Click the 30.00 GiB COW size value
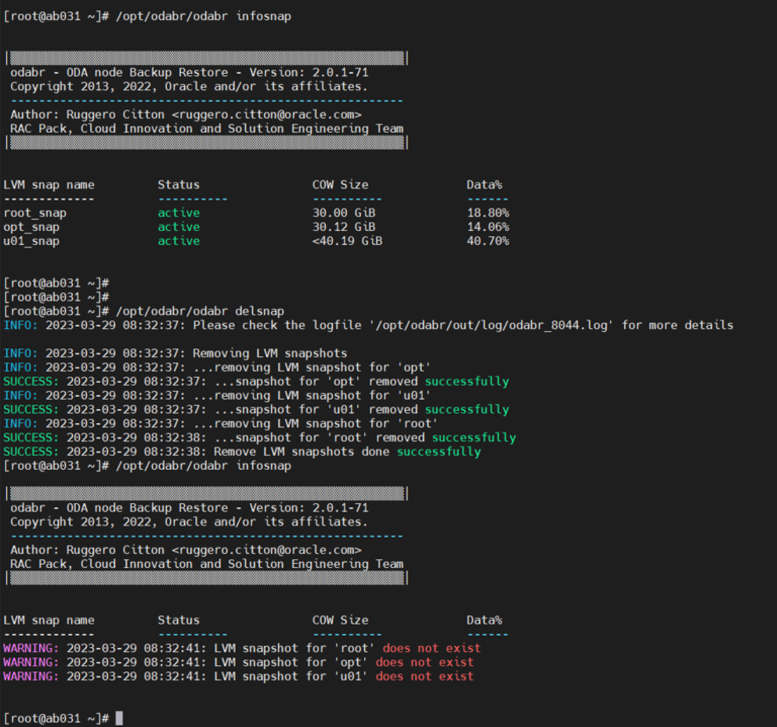This screenshot has height=727, width=777. tap(343, 213)
